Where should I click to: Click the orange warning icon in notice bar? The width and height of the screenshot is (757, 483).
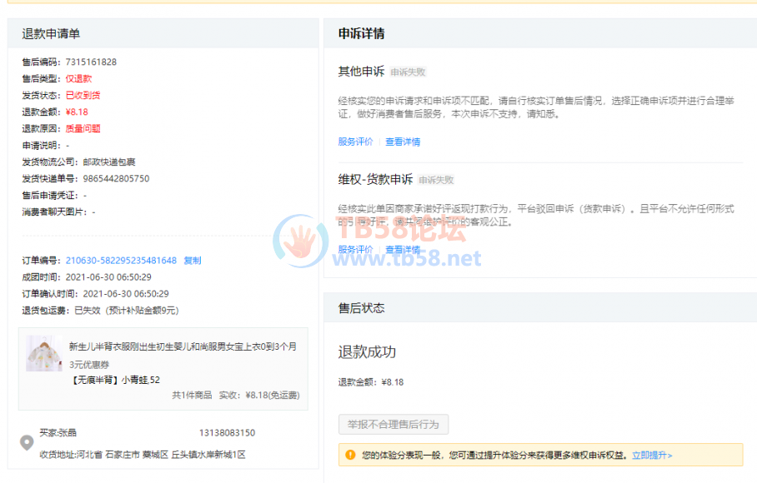[x=350, y=455]
